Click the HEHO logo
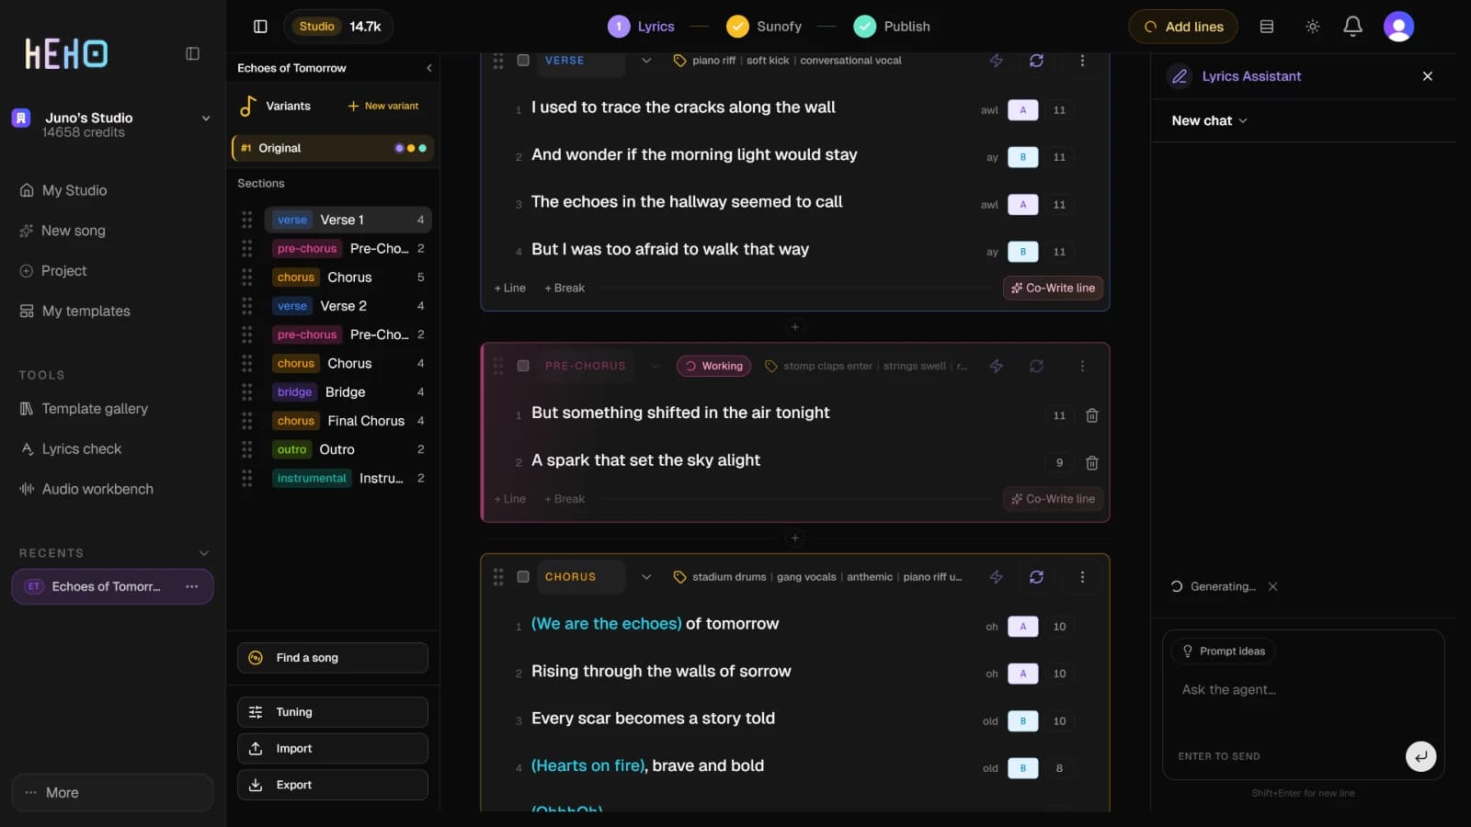 [x=66, y=53]
